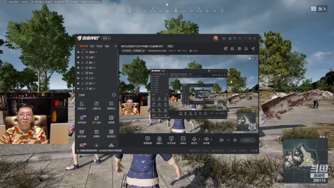Edit the 炉石传说 - 天梯模式 category

pyautogui.click(x=134, y=51)
